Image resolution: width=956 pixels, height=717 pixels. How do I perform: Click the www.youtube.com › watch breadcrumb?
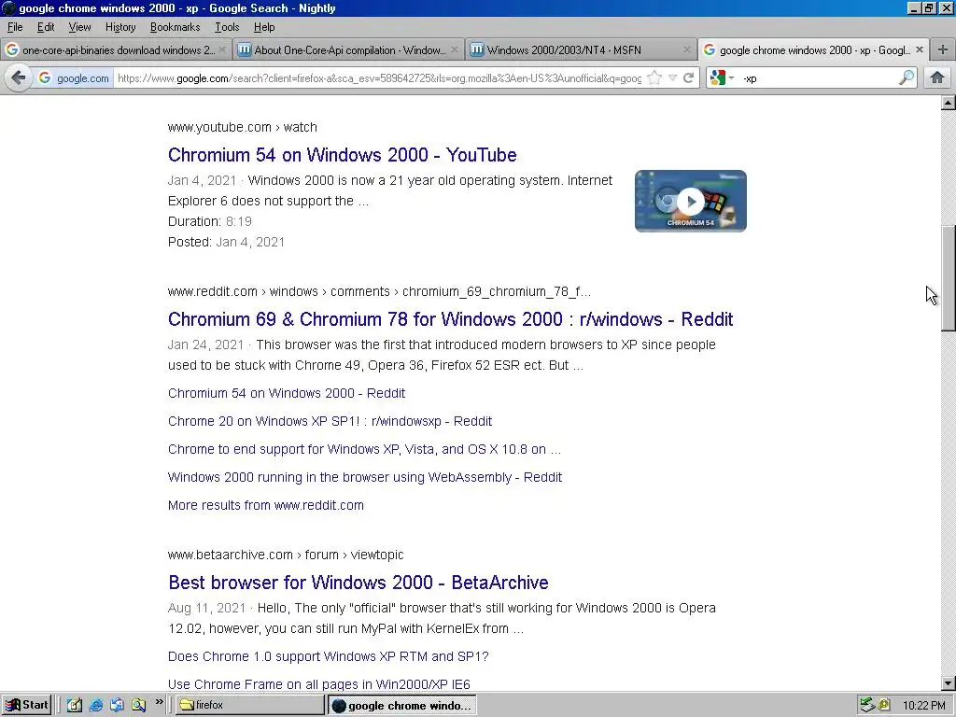(x=242, y=127)
